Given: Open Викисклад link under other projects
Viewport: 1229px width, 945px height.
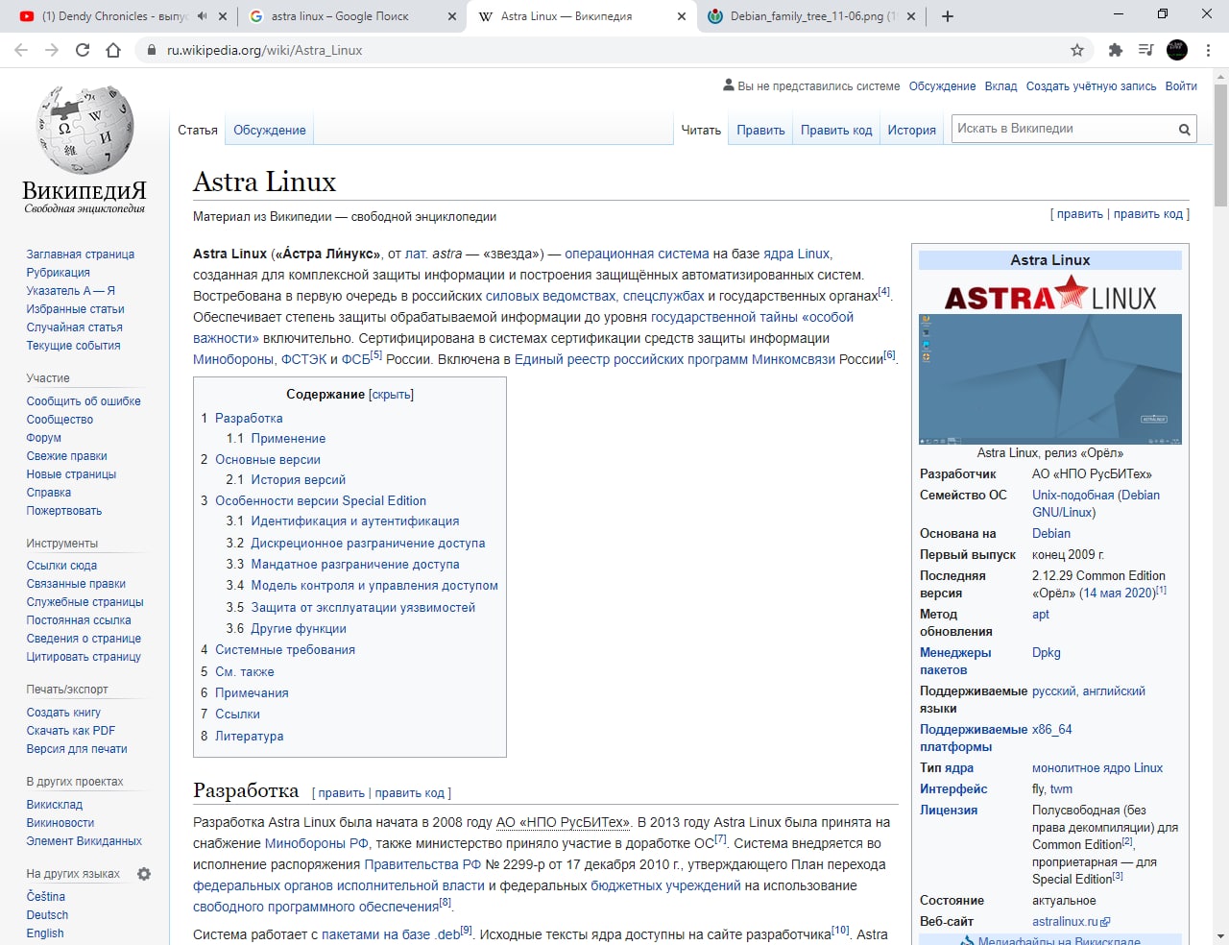Looking at the screenshot, I should [x=55, y=805].
